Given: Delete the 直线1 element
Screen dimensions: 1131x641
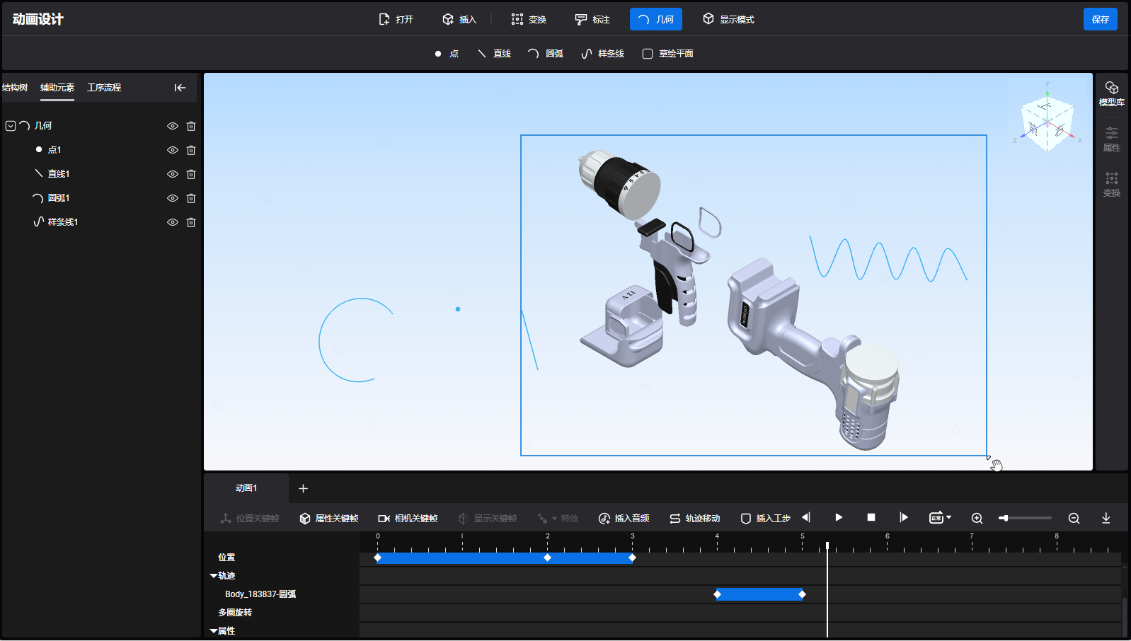Looking at the screenshot, I should click(191, 174).
